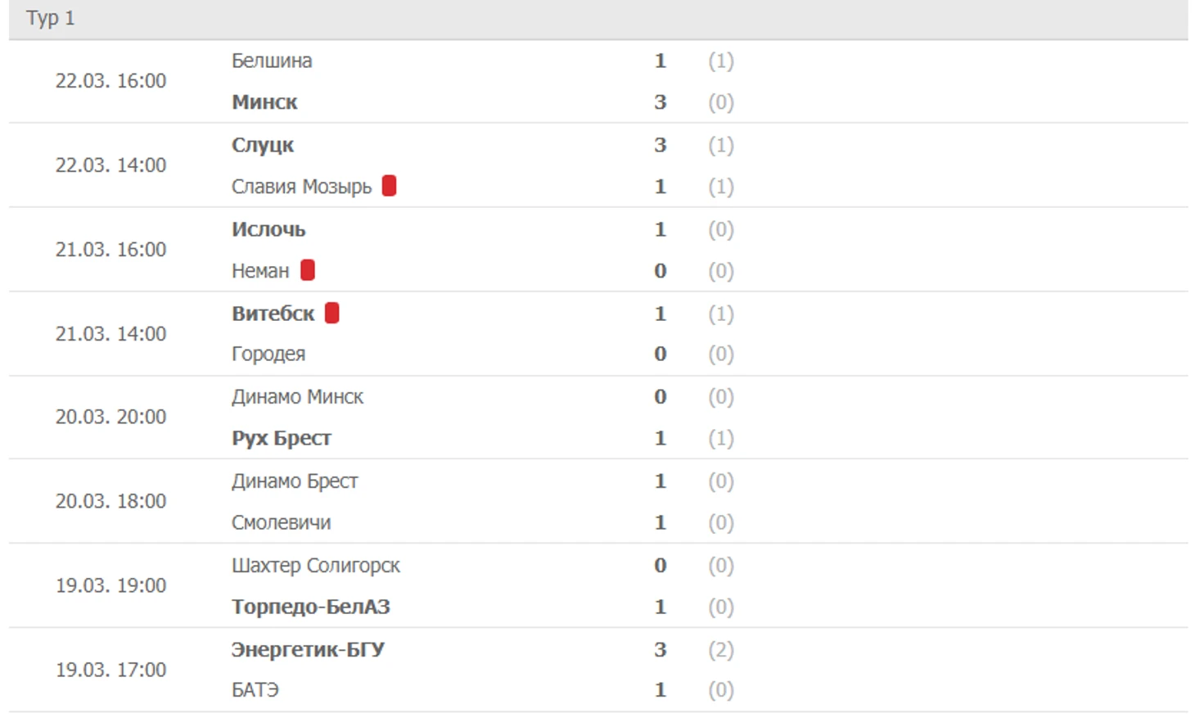Open the Шахтер Солигорск team page
This screenshot has height=718, width=1195.
[316, 566]
